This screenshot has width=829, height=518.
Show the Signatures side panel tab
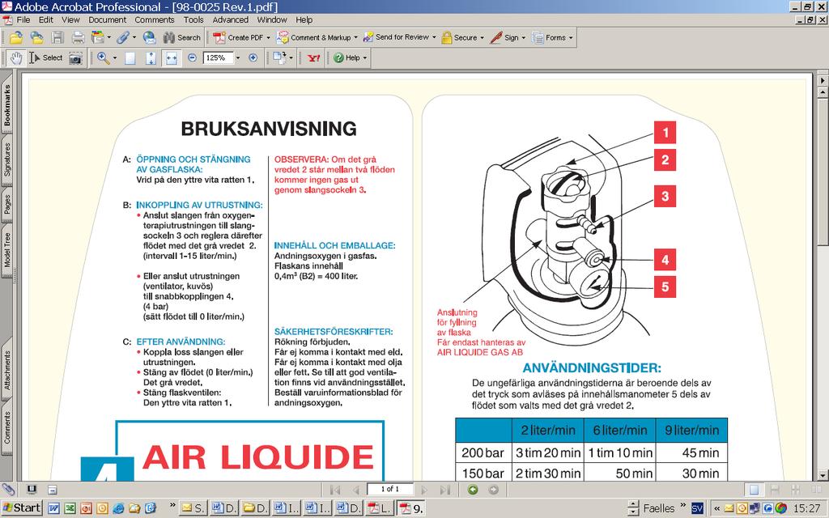point(6,159)
